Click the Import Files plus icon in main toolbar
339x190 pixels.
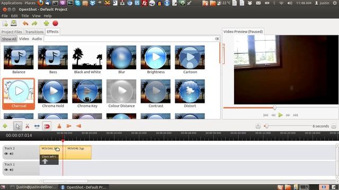[46, 23]
